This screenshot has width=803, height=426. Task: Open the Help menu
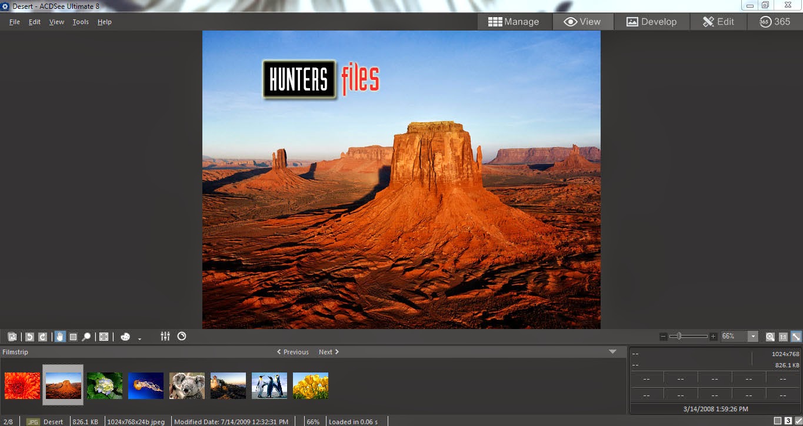pyautogui.click(x=105, y=22)
